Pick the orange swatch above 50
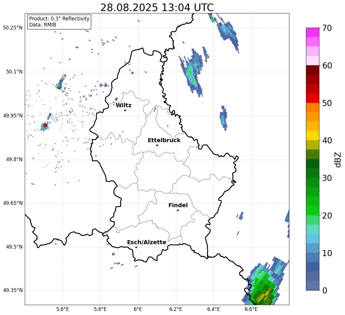The width and height of the screenshot is (345, 315). 312,108
